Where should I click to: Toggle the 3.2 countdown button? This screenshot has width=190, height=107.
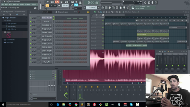[x=57, y=2]
